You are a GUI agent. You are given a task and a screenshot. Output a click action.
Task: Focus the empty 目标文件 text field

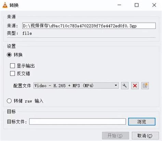[78, 122]
